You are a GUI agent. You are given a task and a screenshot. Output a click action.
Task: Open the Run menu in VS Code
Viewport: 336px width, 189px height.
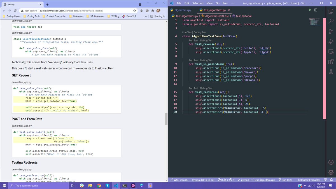(225, 3)
